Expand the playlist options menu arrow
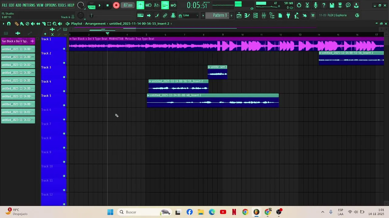Screen dimensions: 389x218 tap(3, 24)
